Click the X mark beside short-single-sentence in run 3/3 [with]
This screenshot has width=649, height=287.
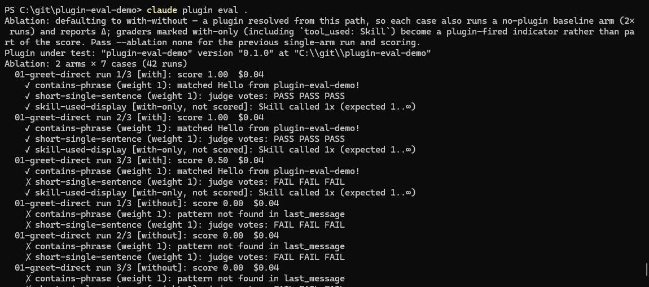28,182
